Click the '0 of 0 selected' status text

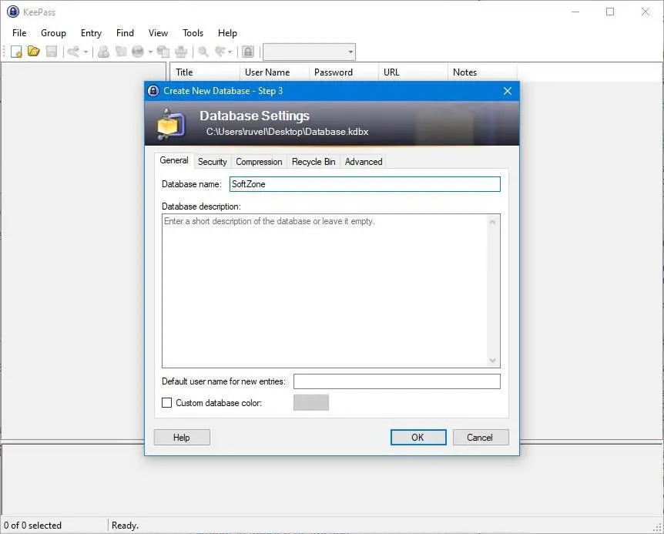(x=32, y=526)
